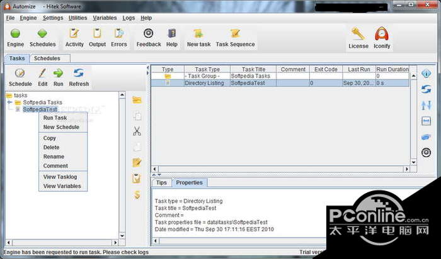Viewport: 441px width, 259px height.
Task: Open the Utilities menu
Action: [77, 18]
